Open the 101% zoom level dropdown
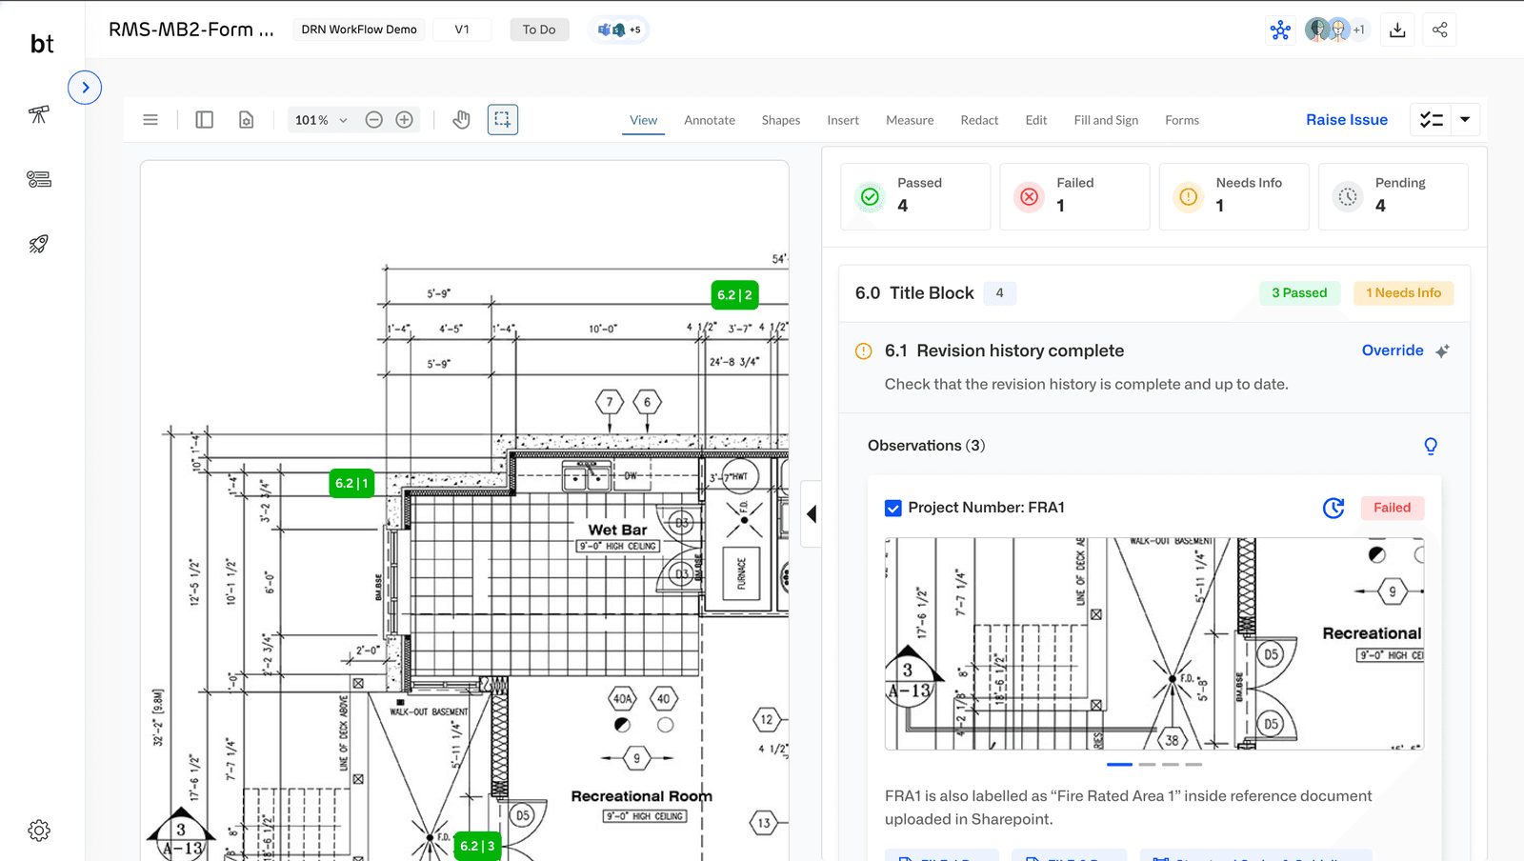The image size is (1524, 861). (321, 120)
